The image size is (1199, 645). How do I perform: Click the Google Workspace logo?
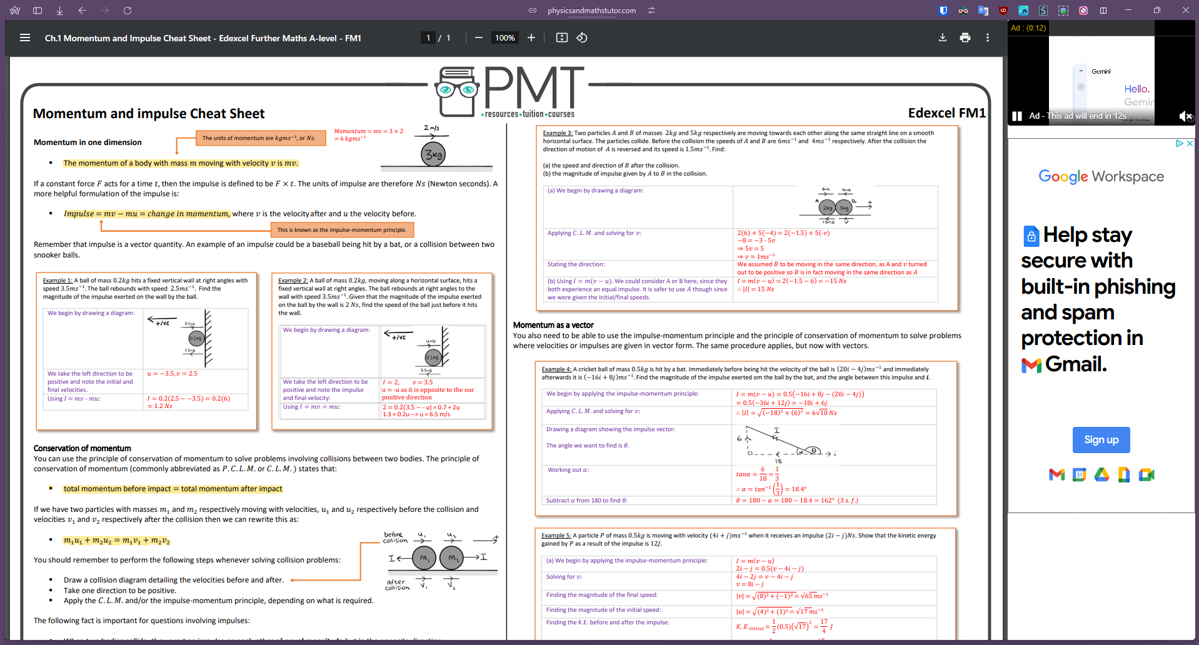click(x=1101, y=177)
